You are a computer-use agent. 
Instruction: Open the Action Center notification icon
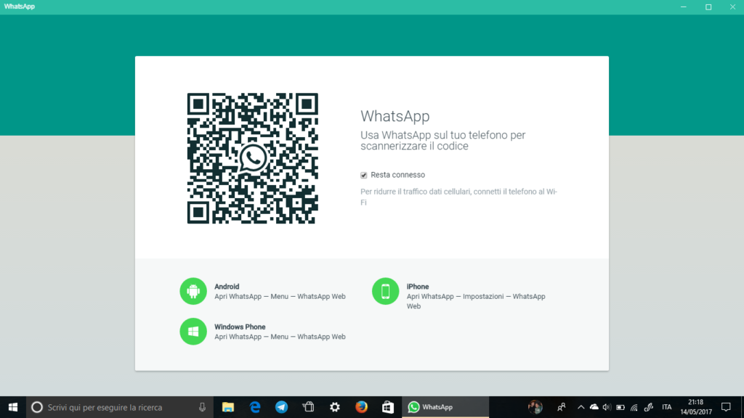(x=726, y=407)
